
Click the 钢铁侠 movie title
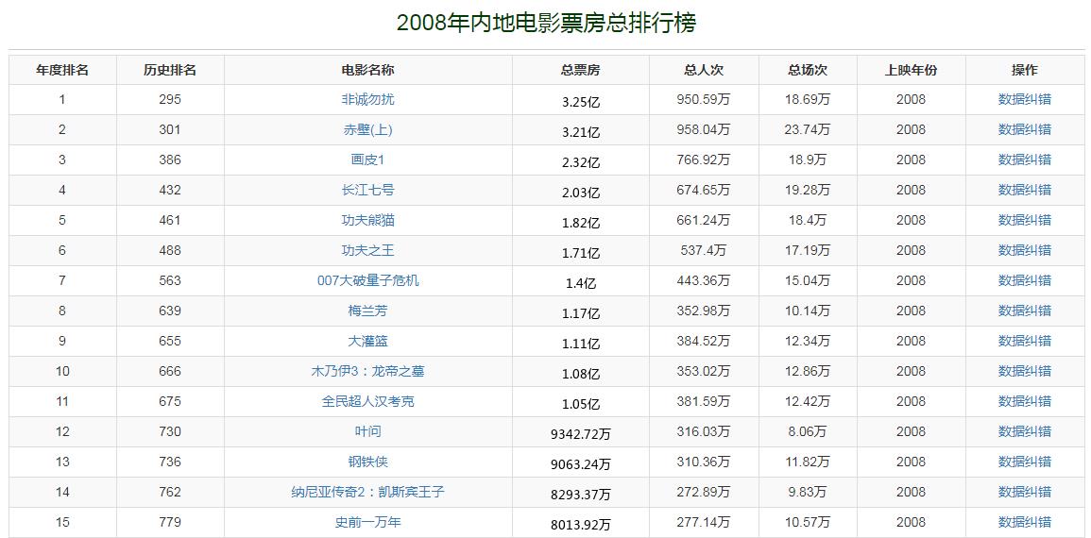[367, 462]
